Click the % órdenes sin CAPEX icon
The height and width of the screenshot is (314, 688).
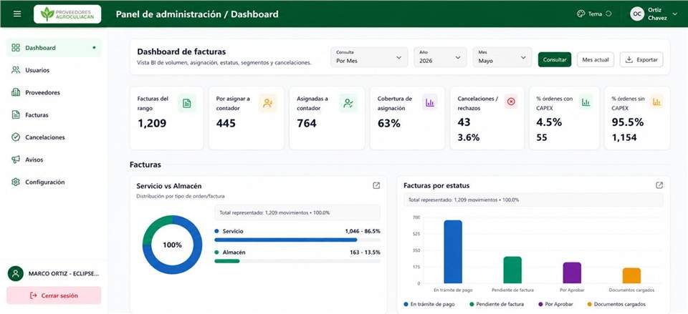(x=656, y=102)
